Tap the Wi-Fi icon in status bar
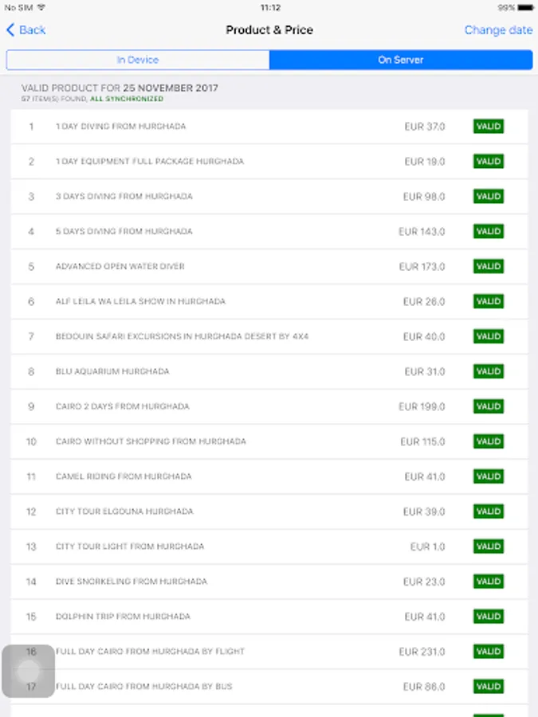This screenshot has height=717, width=538. (x=41, y=8)
